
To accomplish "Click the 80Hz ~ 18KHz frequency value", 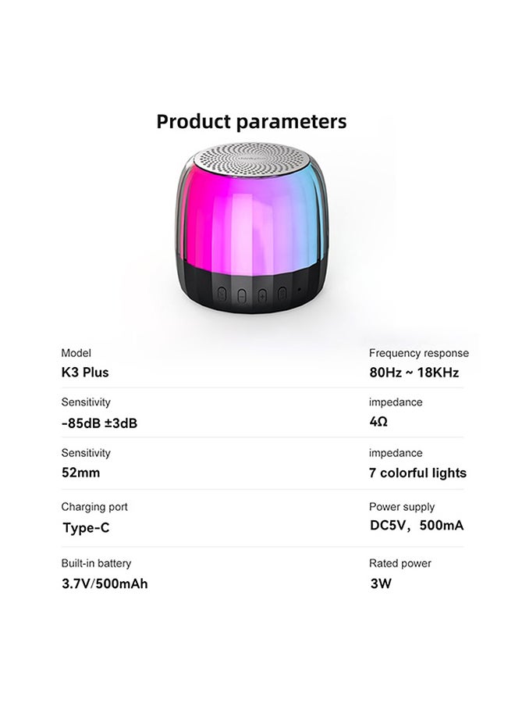I will (x=414, y=372).
